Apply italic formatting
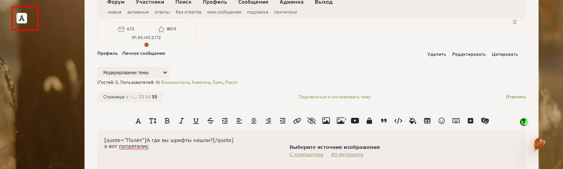This screenshot has width=563, height=169. click(x=182, y=121)
